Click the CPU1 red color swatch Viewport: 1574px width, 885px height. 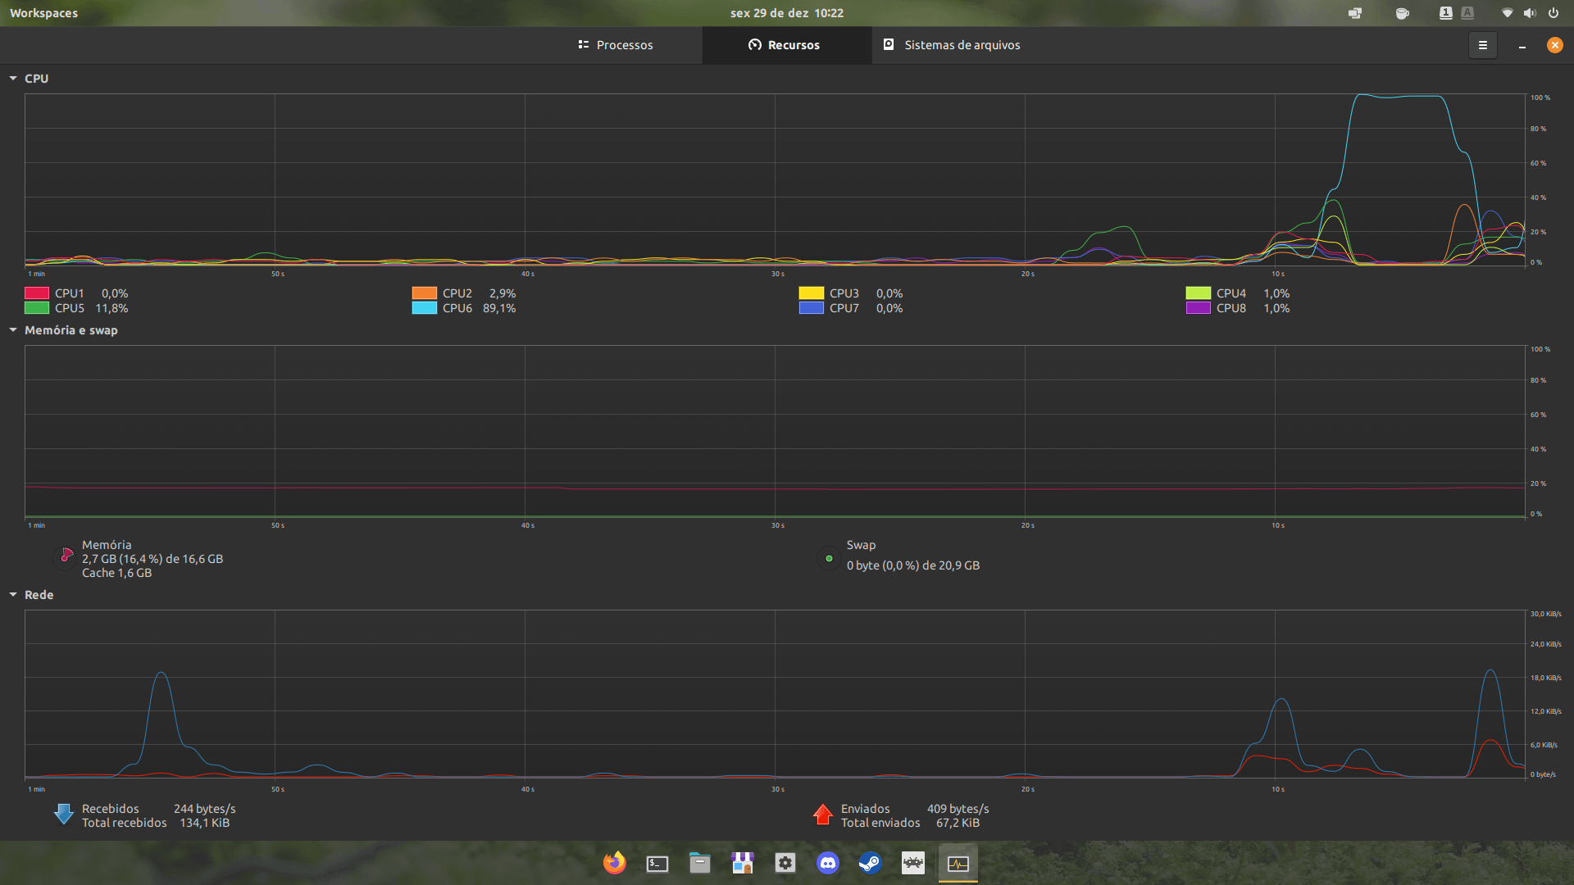(x=37, y=293)
